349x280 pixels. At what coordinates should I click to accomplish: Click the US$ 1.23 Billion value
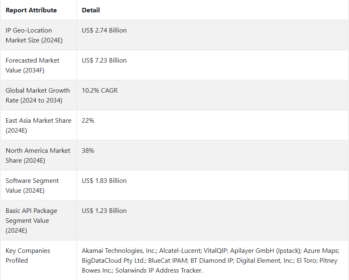tap(104, 211)
